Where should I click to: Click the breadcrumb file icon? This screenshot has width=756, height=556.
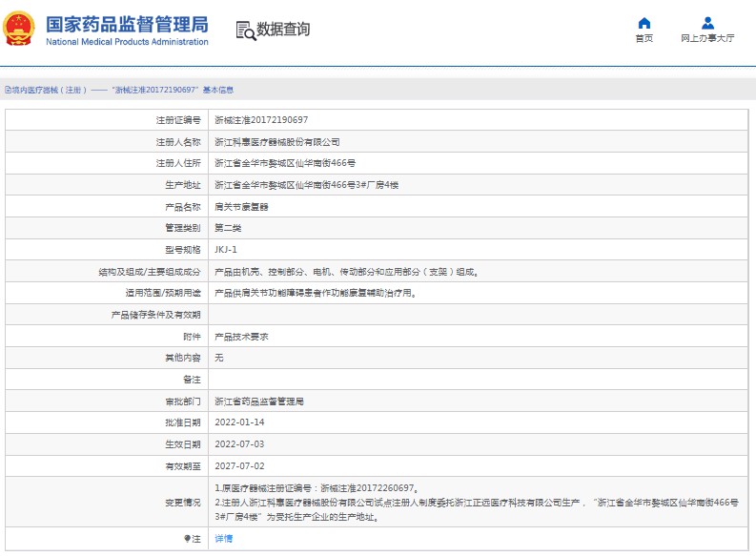coord(8,90)
